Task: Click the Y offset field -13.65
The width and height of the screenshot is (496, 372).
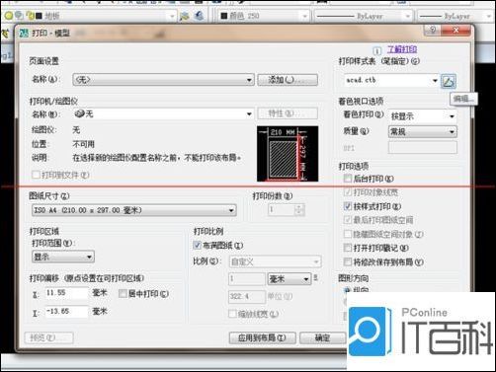Action: tap(66, 311)
